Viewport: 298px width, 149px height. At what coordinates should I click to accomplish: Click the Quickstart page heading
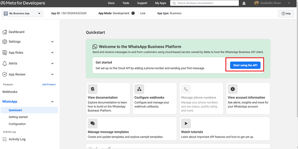95,33
